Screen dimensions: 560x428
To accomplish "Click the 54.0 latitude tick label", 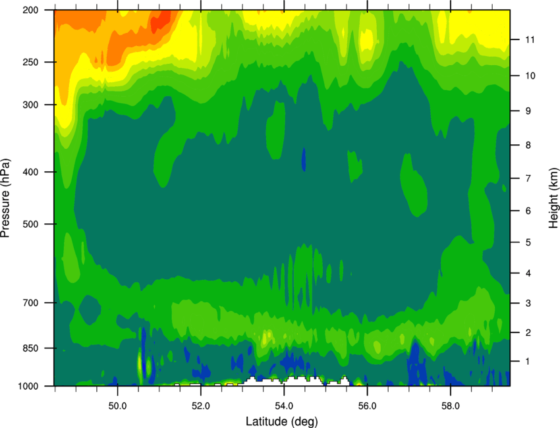I will tap(284, 406).
